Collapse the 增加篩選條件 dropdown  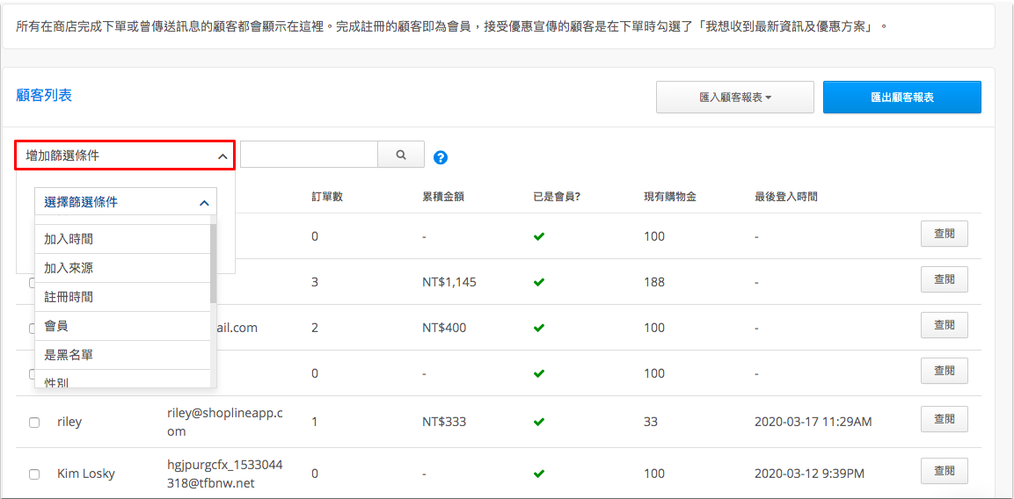[125, 155]
